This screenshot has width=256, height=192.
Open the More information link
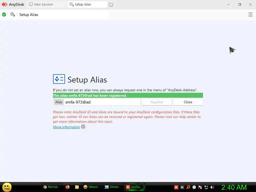point(66,127)
